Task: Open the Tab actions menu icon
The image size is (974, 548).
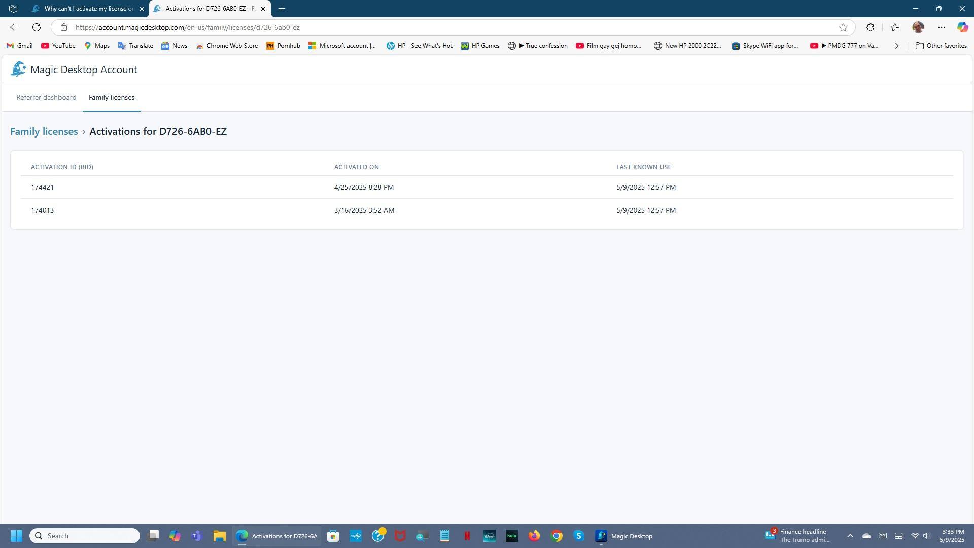Action: (13, 9)
